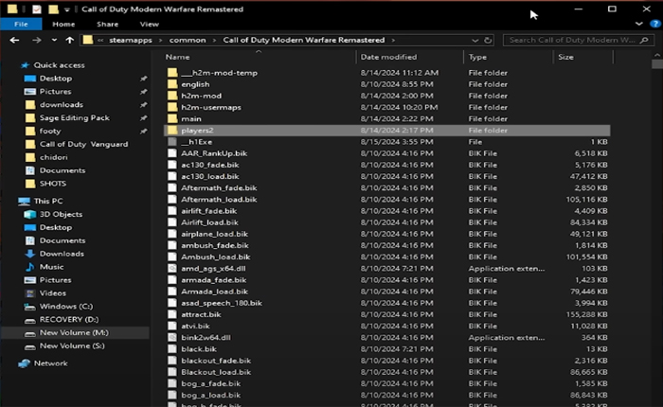Open the Customize Quick Access Toolbar dropdown

coord(67,9)
